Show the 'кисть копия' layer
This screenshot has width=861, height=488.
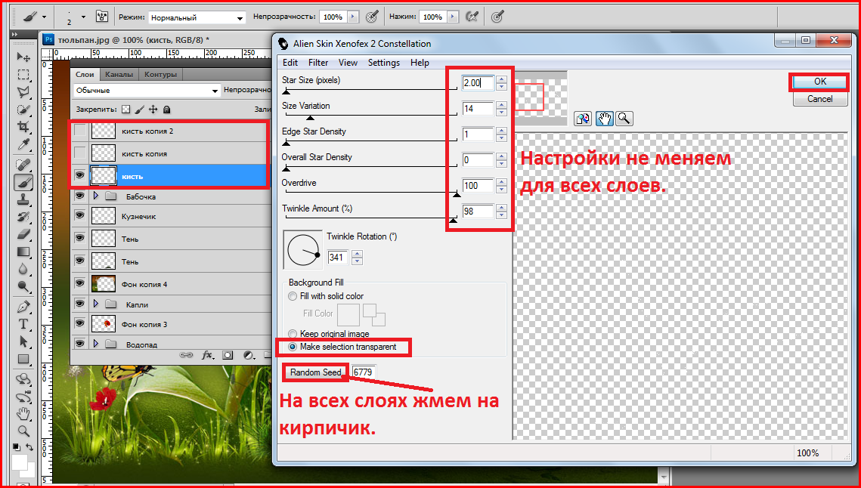(80, 153)
